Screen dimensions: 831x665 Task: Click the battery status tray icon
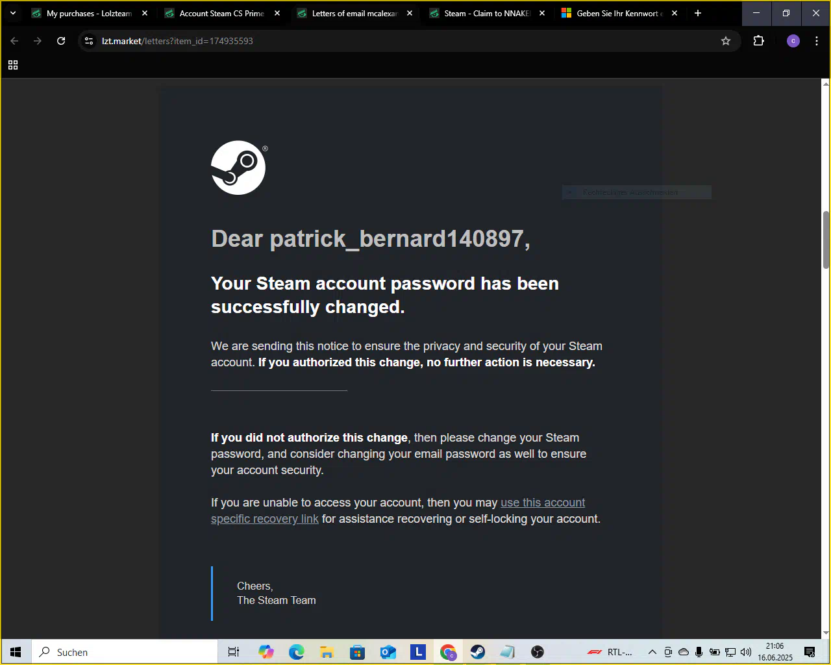(x=714, y=652)
